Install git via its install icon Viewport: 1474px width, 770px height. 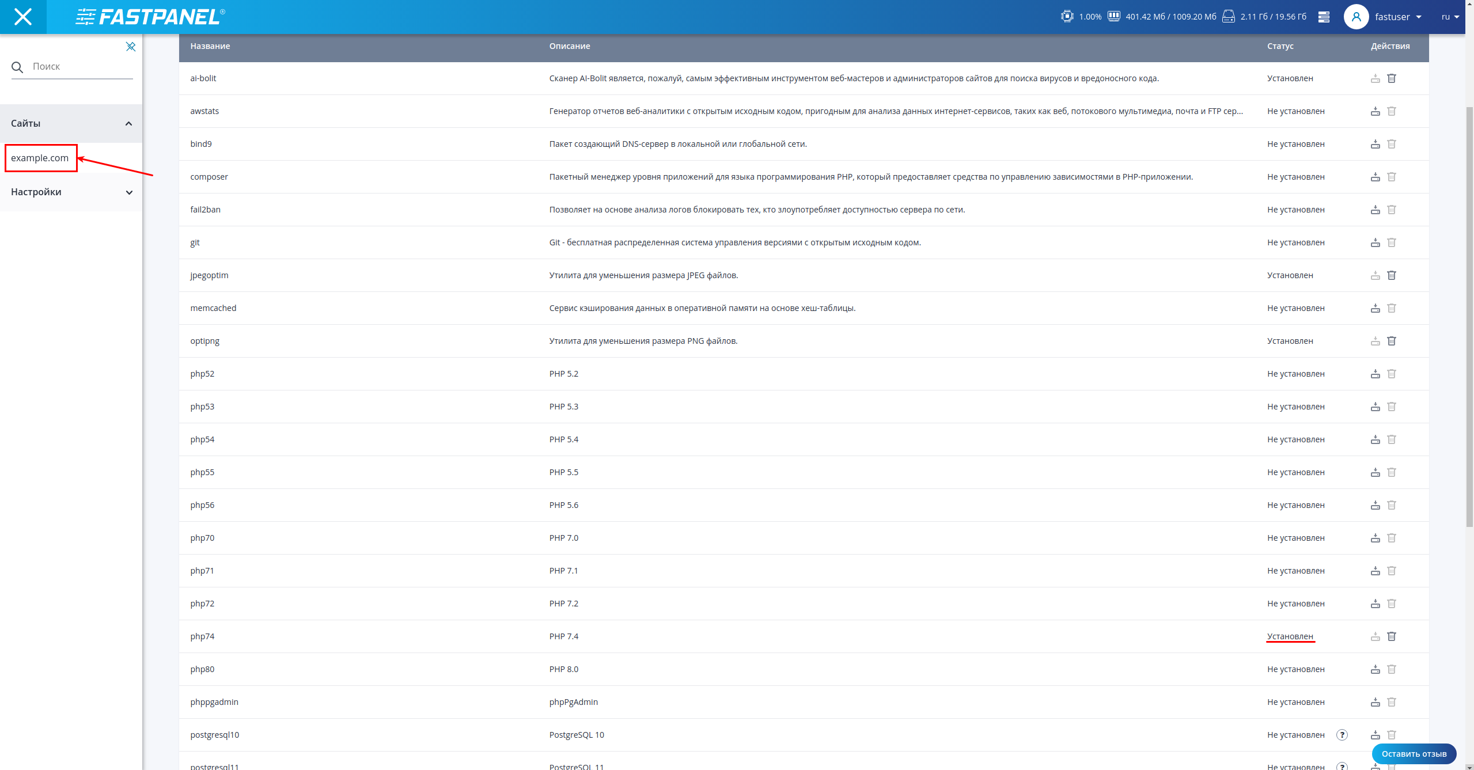(1375, 242)
